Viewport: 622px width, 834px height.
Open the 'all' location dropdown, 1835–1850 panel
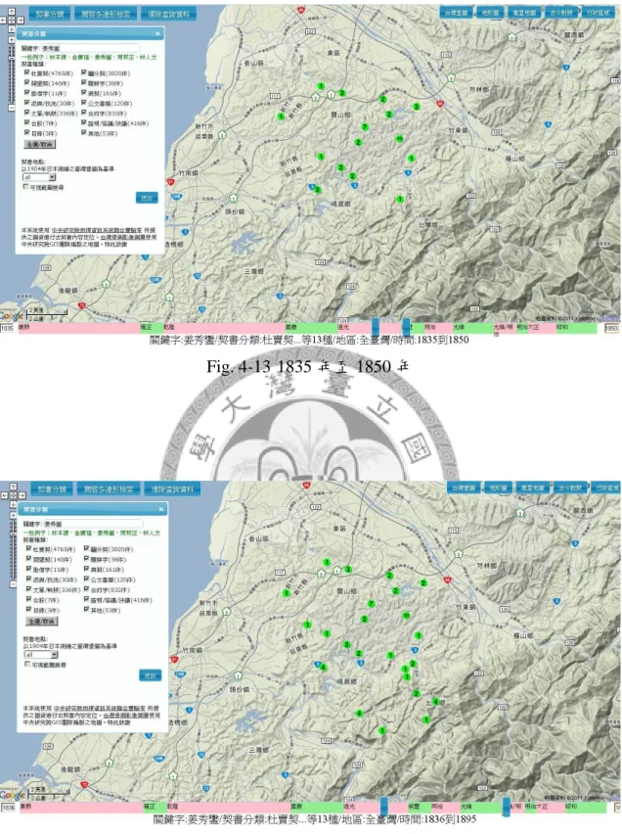pos(38,177)
